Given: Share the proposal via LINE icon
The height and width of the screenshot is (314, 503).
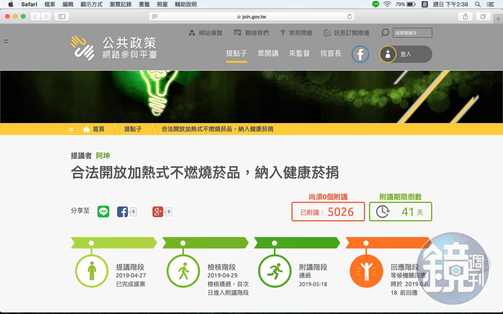Looking at the screenshot, I should [103, 212].
